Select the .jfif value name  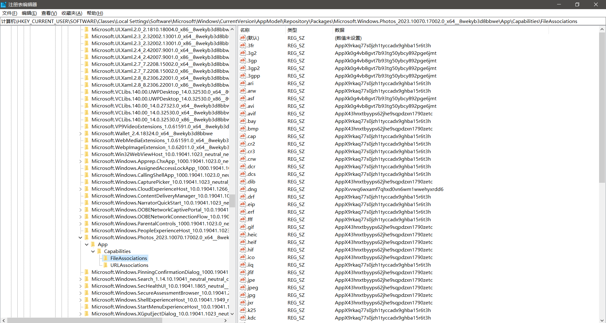(250, 272)
